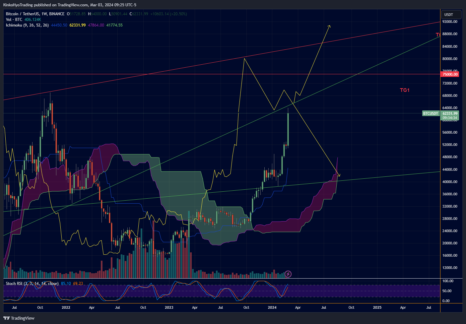The width and height of the screenshot is (466, 324).
Task: Click the high value H64000.00
Action: click(x=98, y=14)
